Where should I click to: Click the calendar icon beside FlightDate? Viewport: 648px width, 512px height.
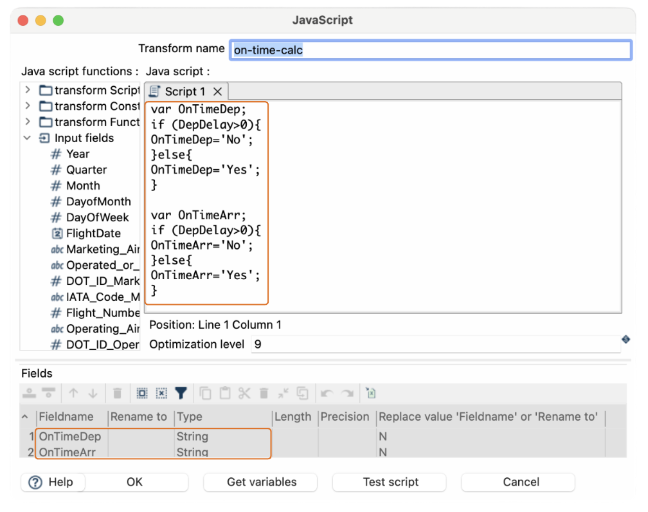57,233
